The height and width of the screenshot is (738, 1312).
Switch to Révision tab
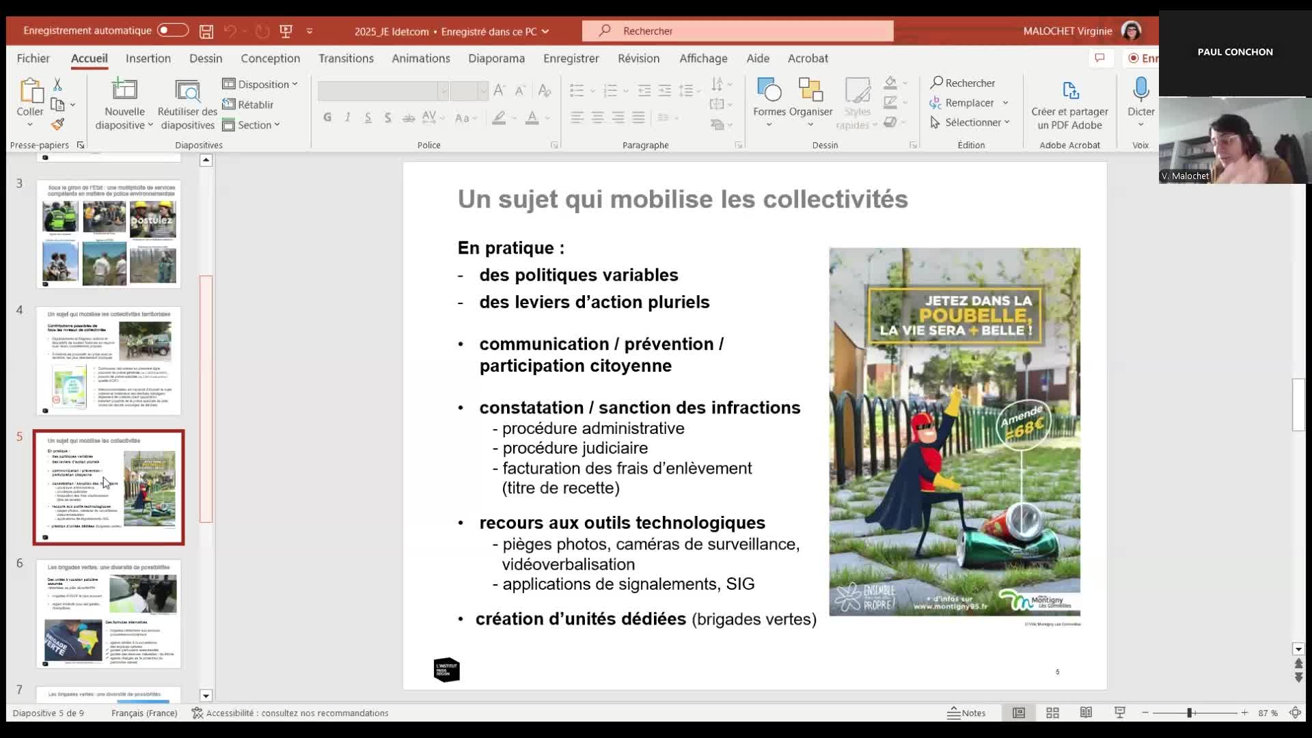click(x=638, y=58)
